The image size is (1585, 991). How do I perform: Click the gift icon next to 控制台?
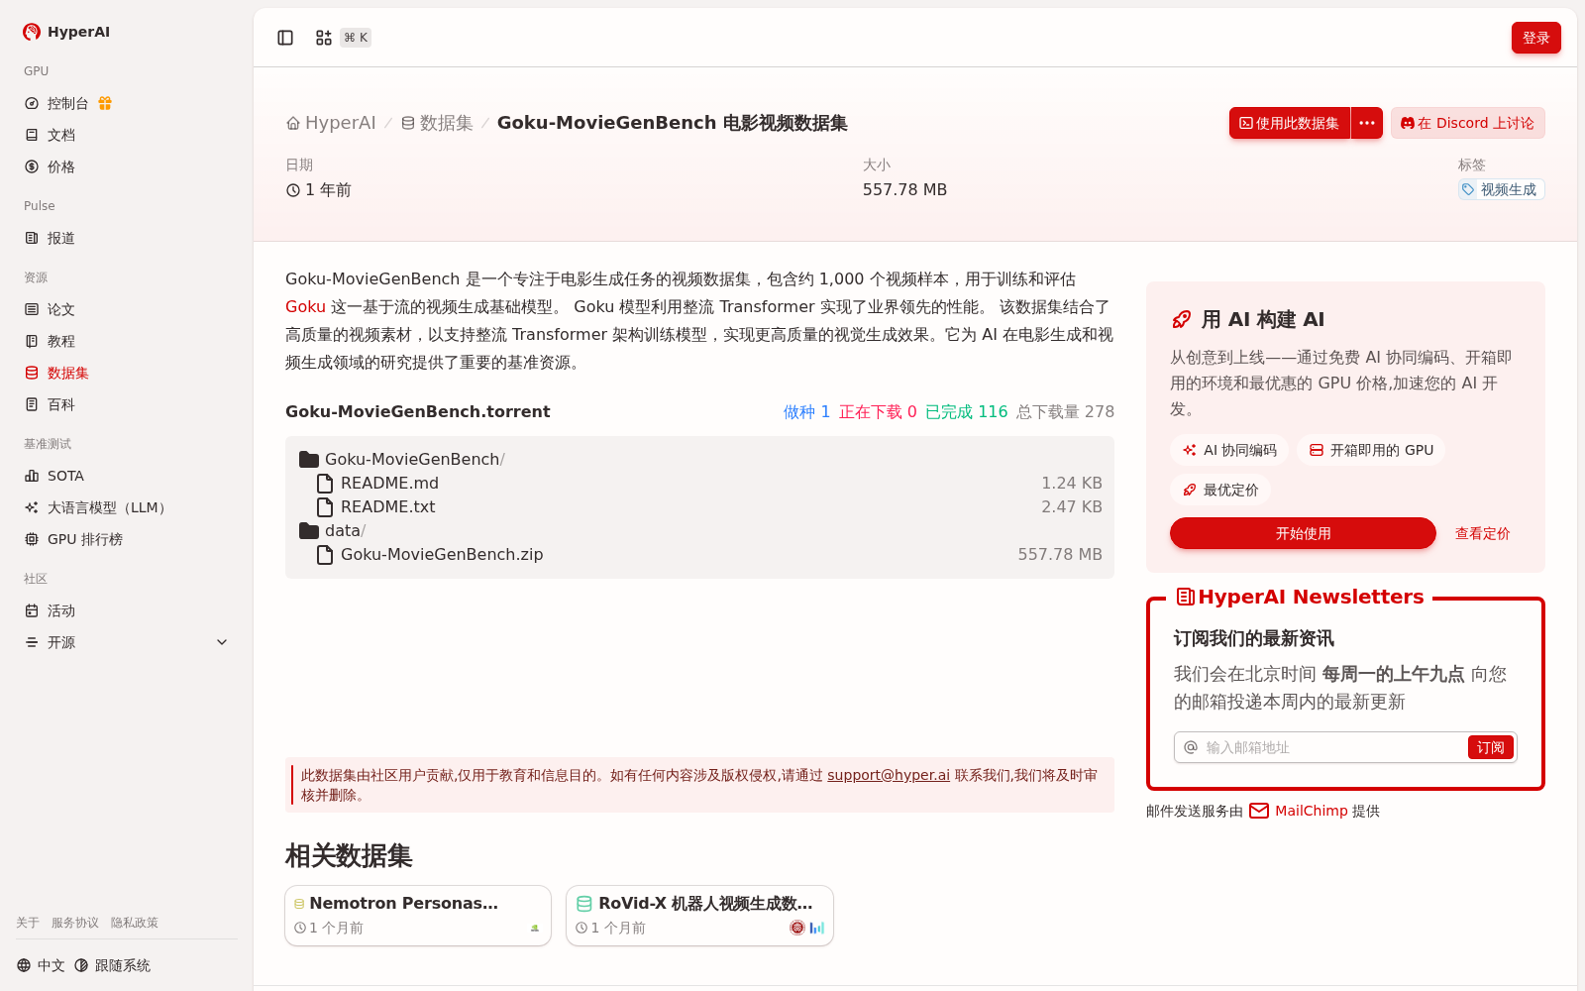tap(105, 103)
